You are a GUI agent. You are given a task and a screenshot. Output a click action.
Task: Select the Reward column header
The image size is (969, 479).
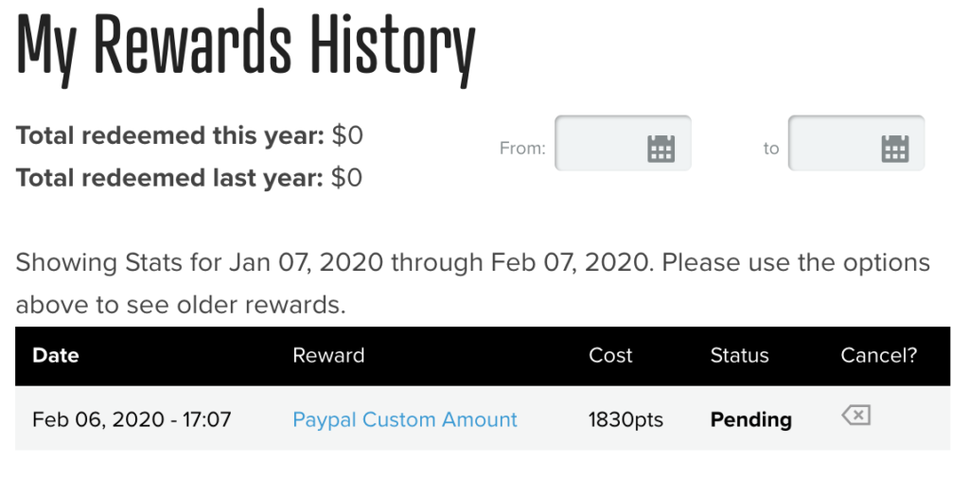click(328, 355)
